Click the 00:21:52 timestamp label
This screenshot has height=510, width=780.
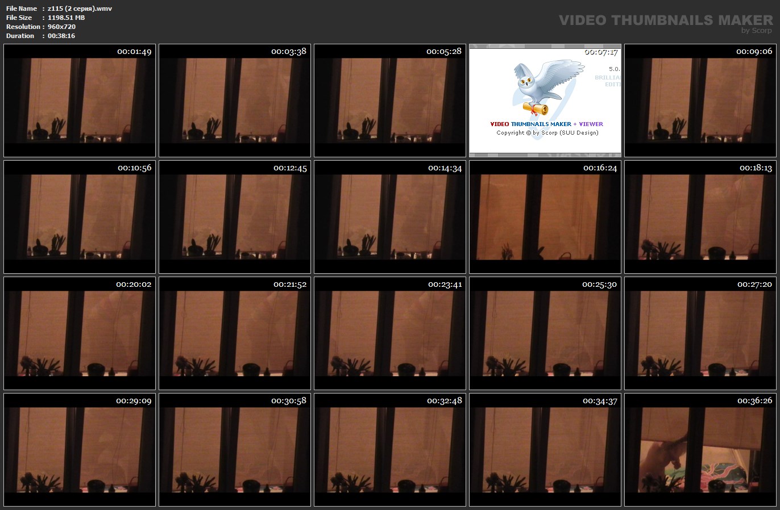pos(290,285)
